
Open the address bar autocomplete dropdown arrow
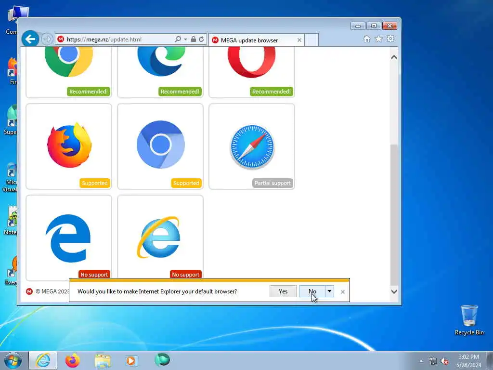185,40
